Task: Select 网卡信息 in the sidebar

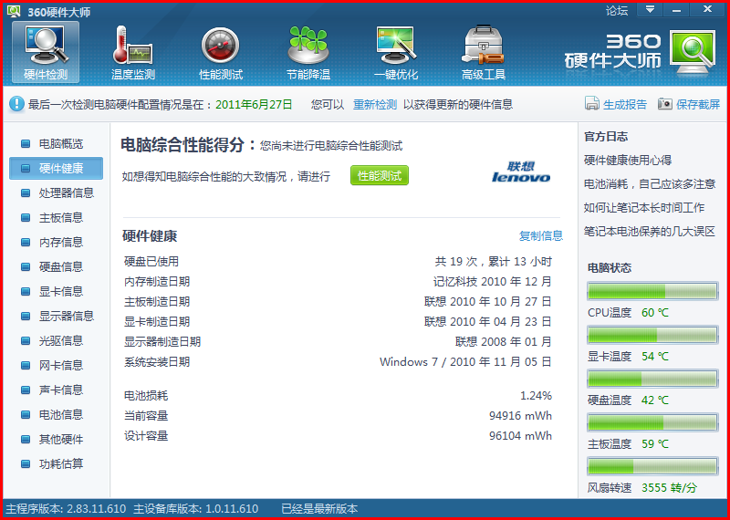Action: [x=56, y=366]
